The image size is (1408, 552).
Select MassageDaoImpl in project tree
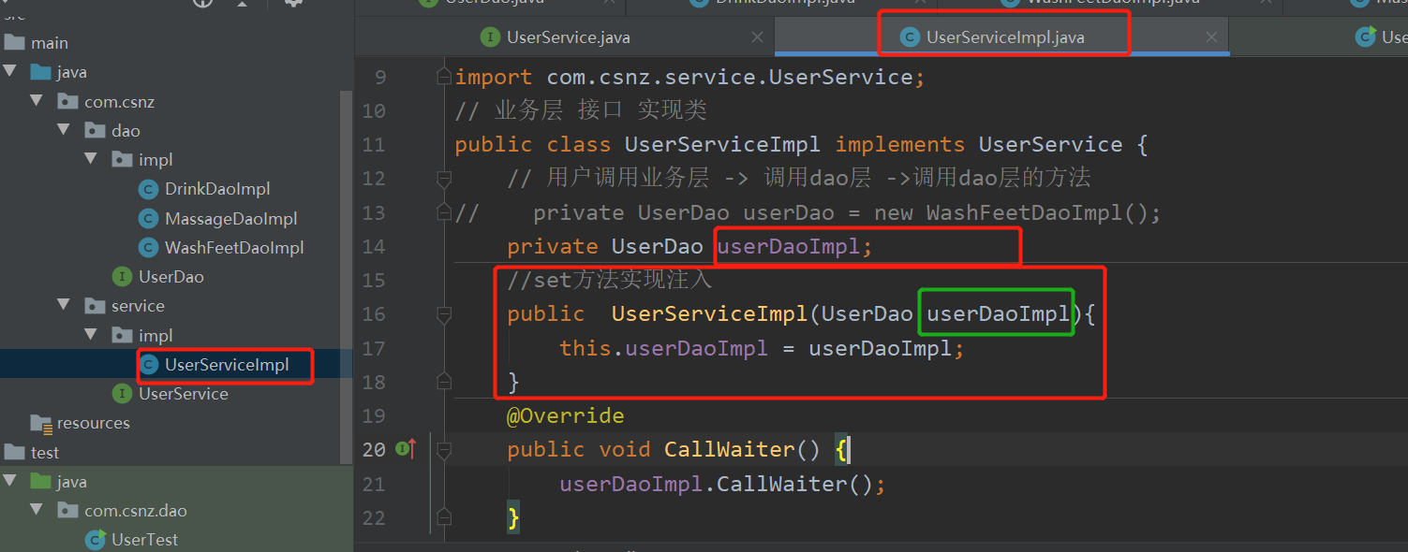tap(230, 219)
